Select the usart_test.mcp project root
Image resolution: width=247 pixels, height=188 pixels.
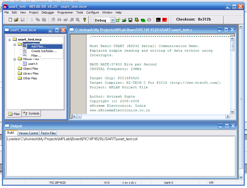point(30,39)
